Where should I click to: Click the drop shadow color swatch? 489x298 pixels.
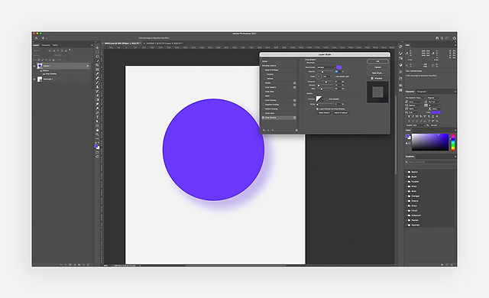[339, 67]
